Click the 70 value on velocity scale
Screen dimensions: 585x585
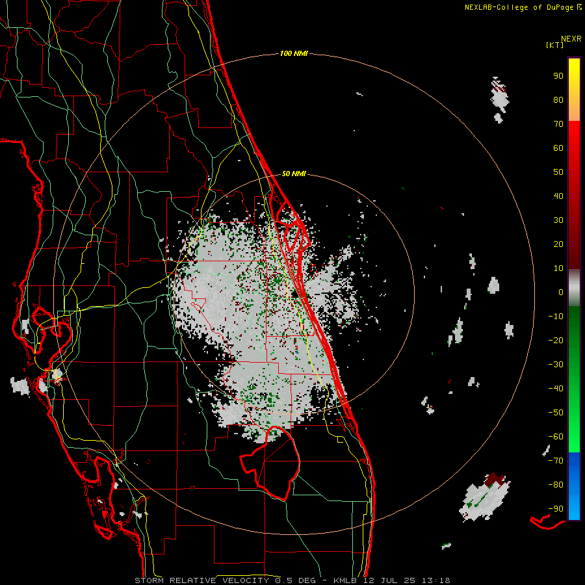[x=558, y=124]
